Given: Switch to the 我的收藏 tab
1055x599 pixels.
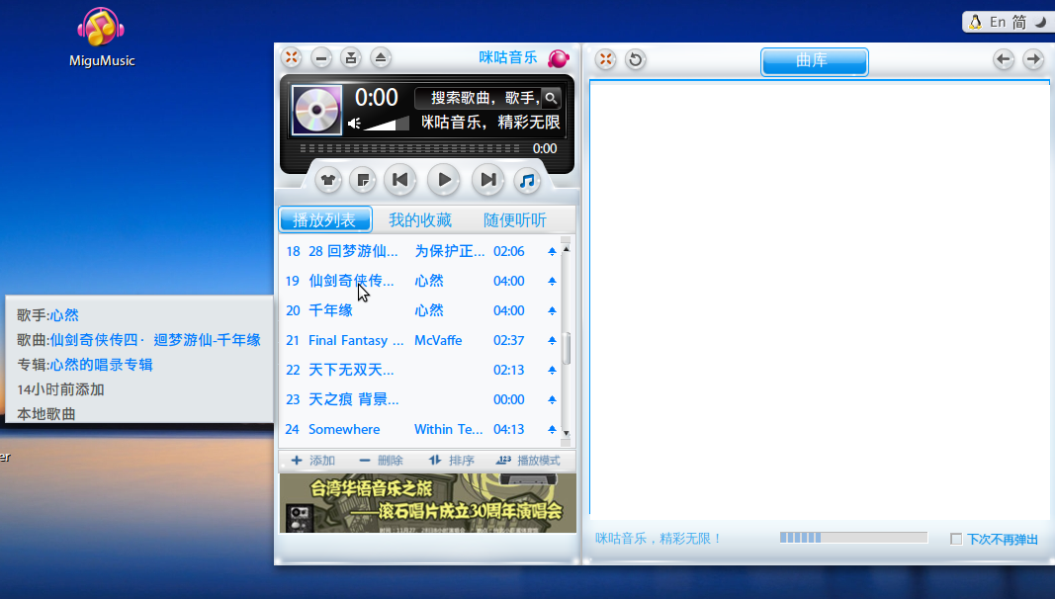Looking at the screenshot, I should [420, 219].
